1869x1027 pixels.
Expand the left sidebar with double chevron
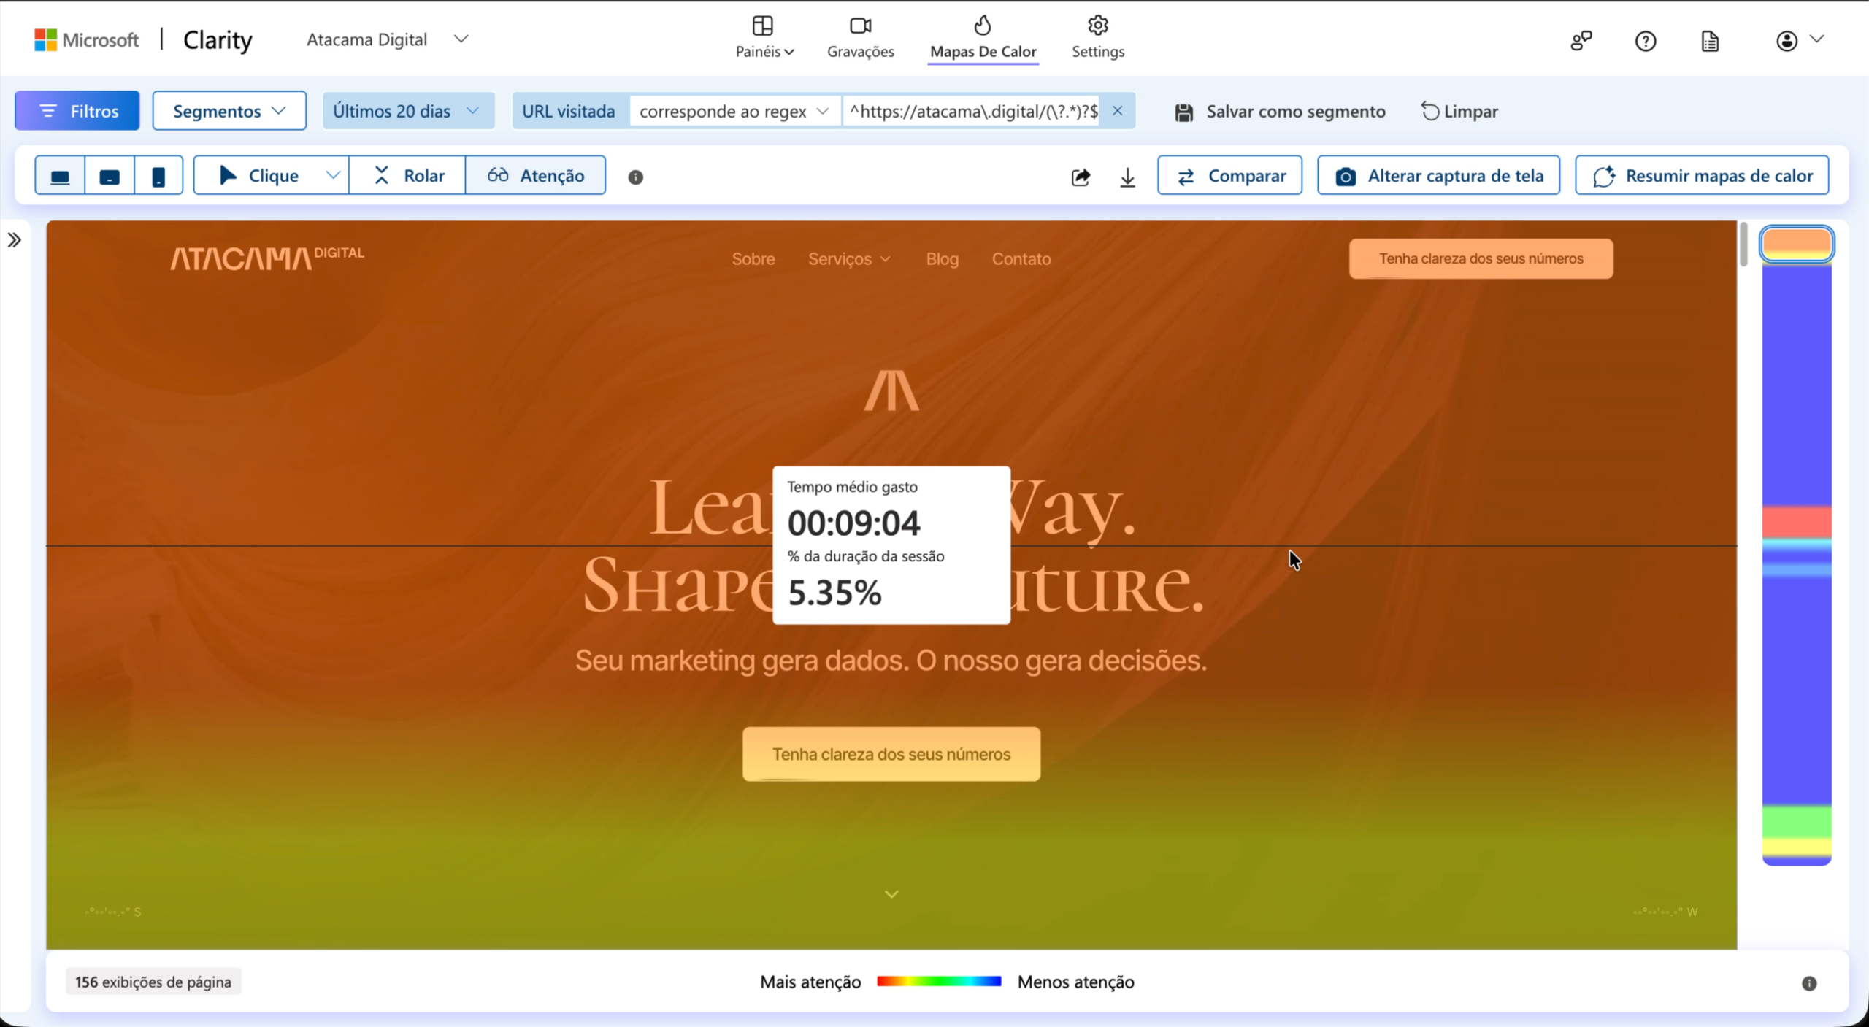[x=15, y=240]
